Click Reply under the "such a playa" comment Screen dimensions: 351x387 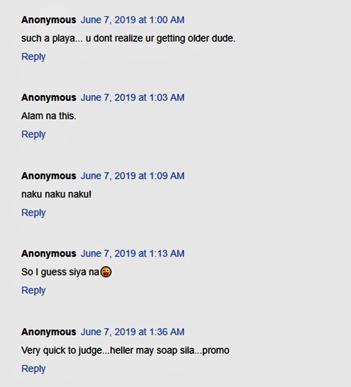pos(33,57)
